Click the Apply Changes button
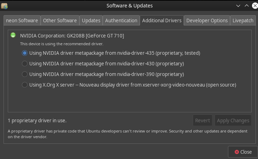This screenshot has height=159, width=258. click(233, 120)
